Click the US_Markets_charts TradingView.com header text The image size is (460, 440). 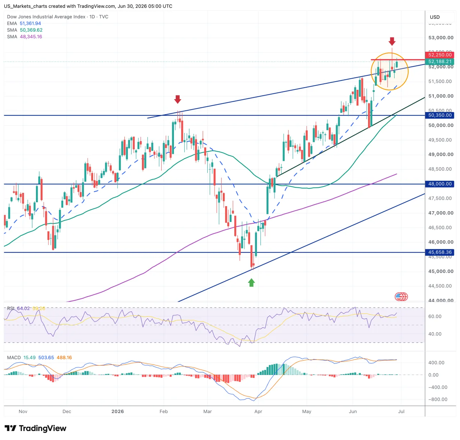[x=88, y=6]
